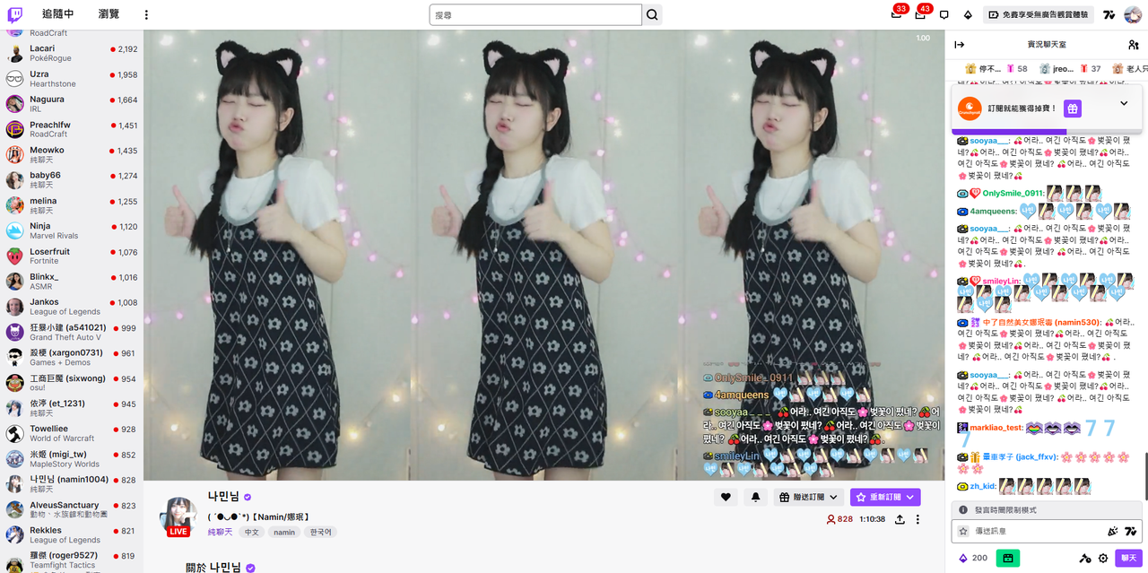
Task: Open Loserfruit Fortnite channel
Action: [72, 256]
